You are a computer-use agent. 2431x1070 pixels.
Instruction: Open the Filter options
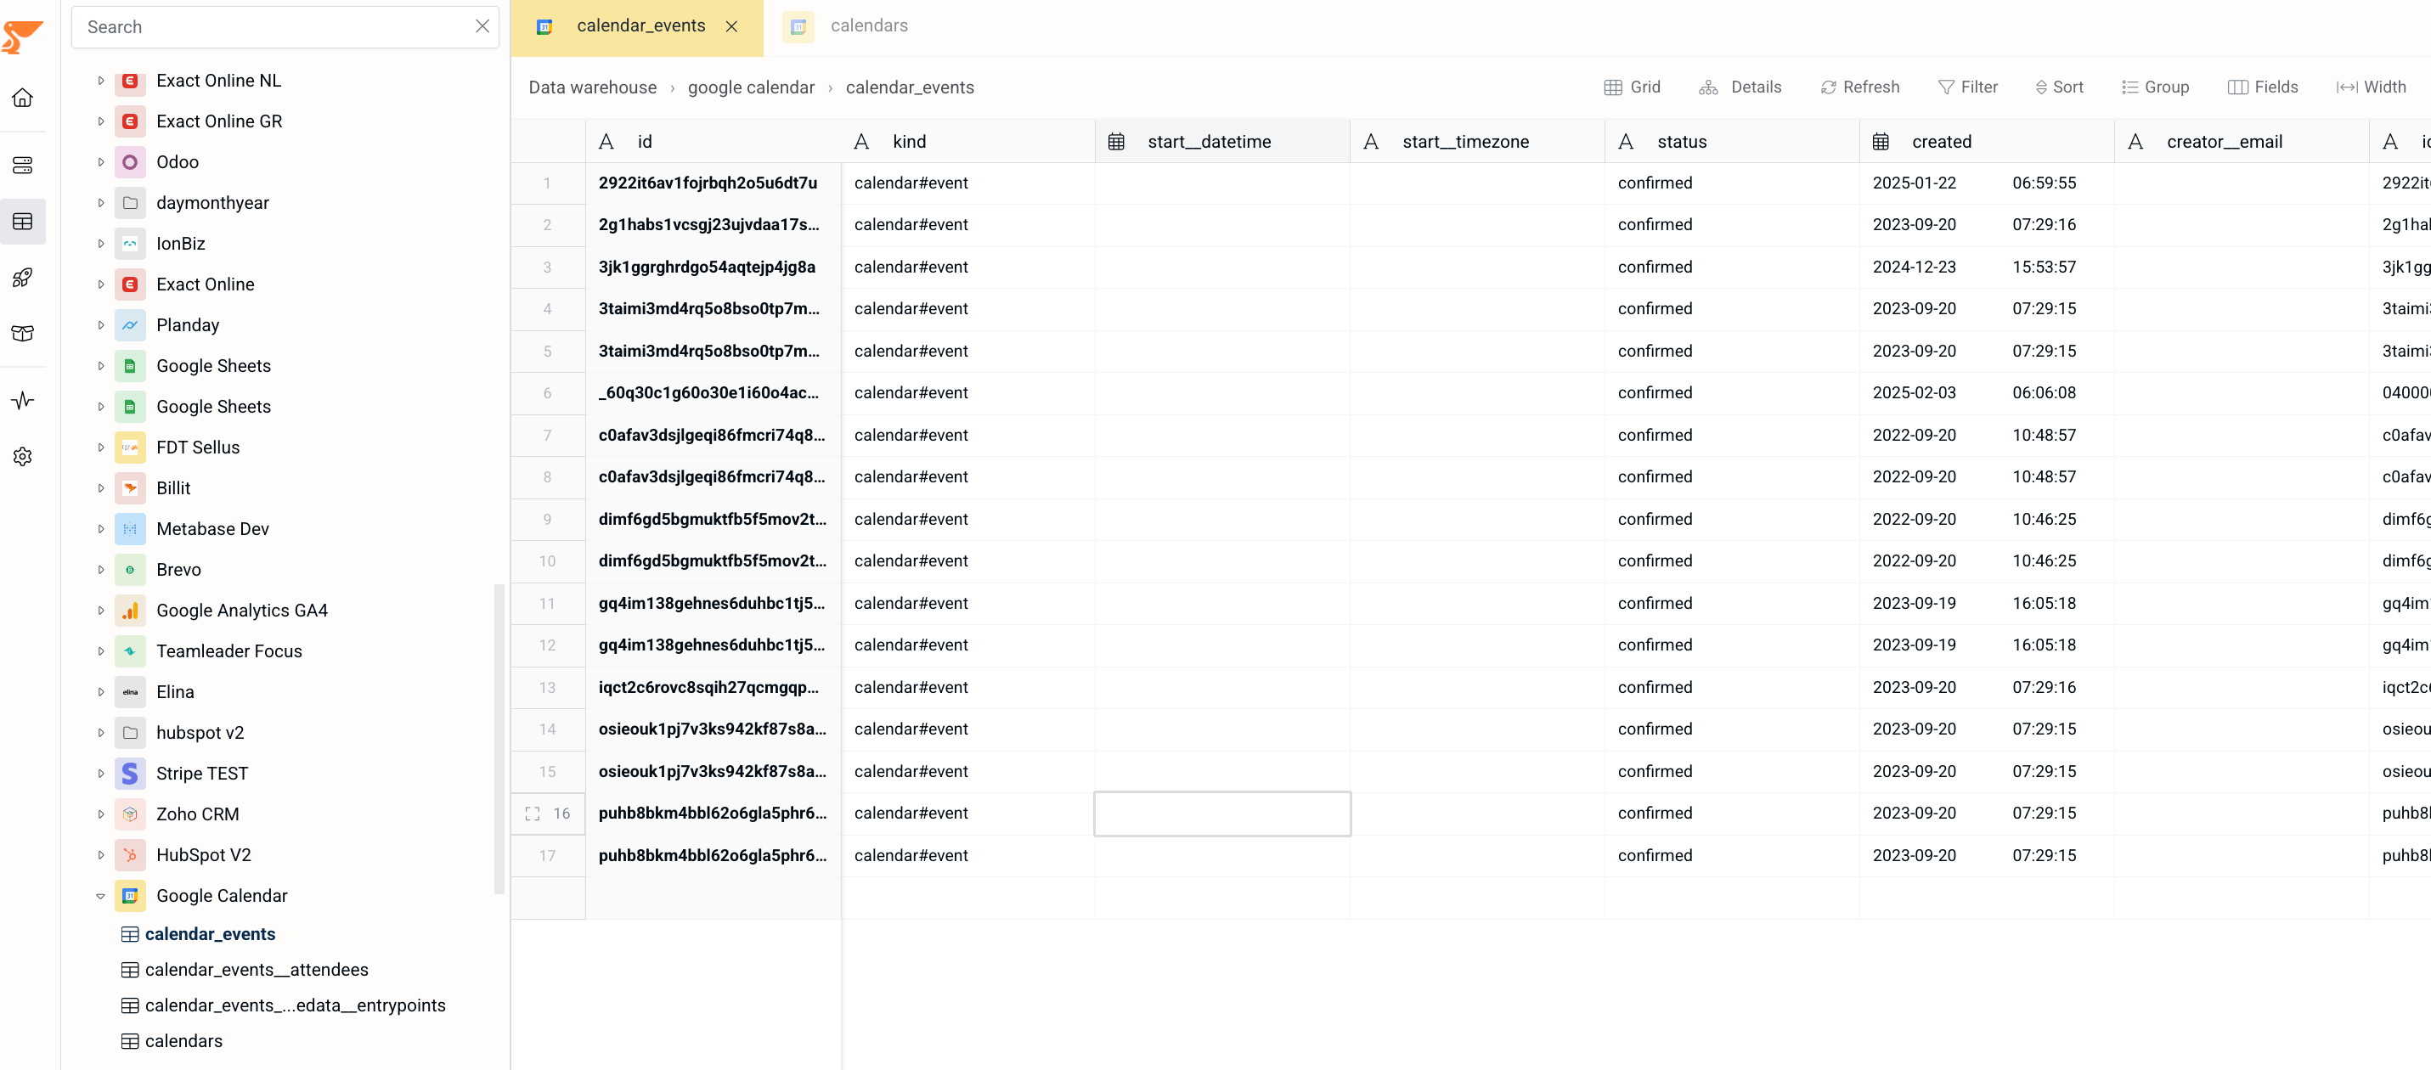tap(1967, 87)
